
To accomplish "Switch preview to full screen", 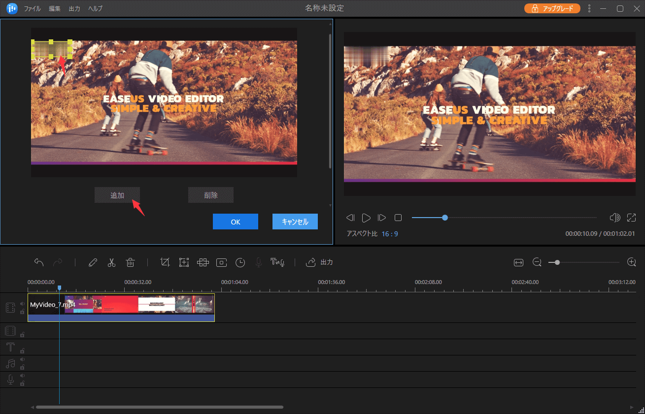I will (x=632, y=218).
